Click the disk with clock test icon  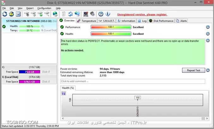33,14
